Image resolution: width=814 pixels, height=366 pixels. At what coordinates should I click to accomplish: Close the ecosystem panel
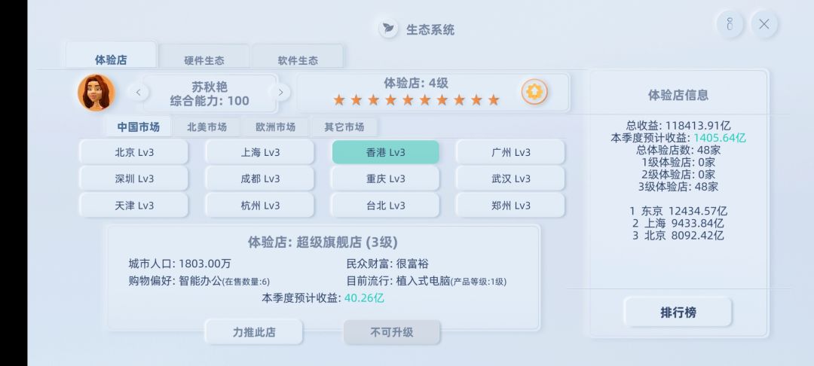coord(764,24)
